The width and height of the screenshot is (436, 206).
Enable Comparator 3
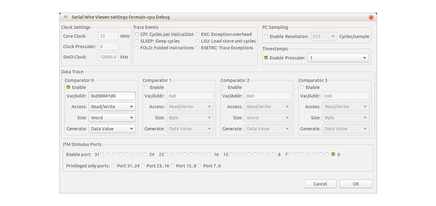tap(302, 87)
